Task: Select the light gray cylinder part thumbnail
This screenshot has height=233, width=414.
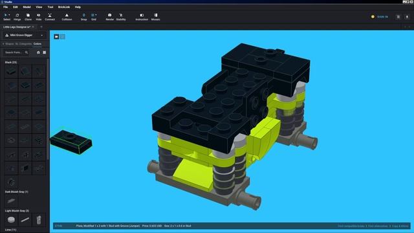Action: (x=39, y=220)
